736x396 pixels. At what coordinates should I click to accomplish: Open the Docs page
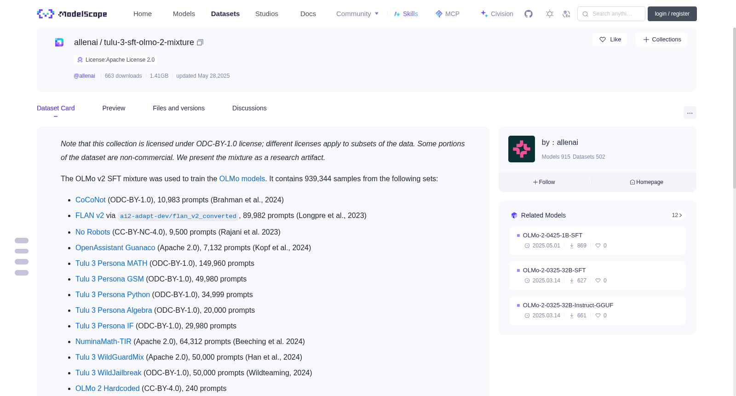pos(308,14)
